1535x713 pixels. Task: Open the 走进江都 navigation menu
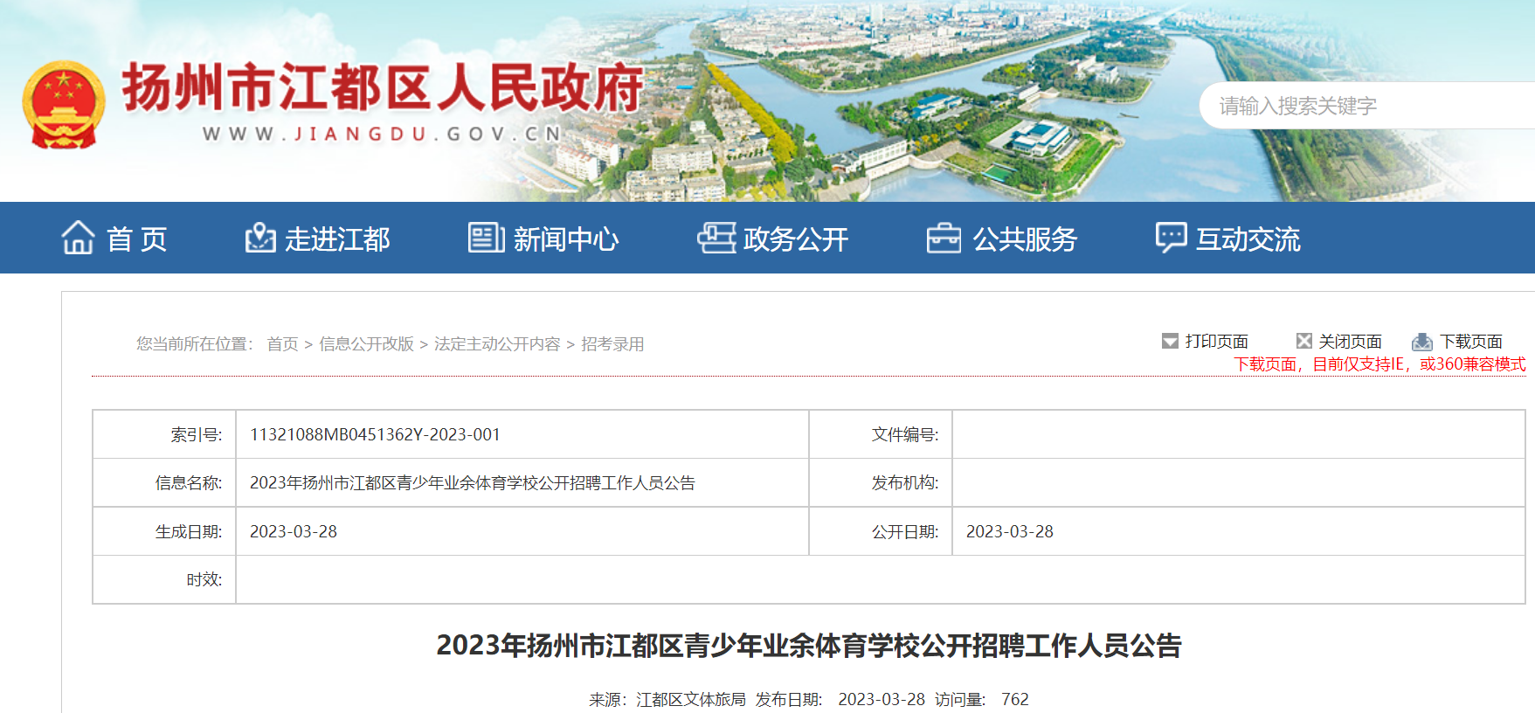(337, 239)
